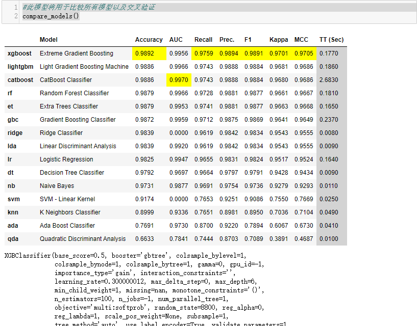
Task: Click catboost TT value 2.6830
Action: pos(329,80)
